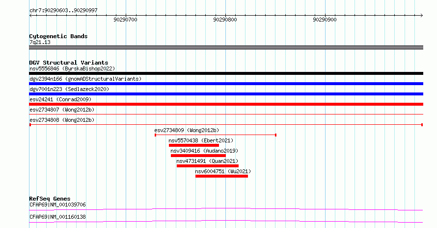This screenshot has height=228, width=437.
Task: Click the thin red esv2734808 span line
Action: (226, 125)
